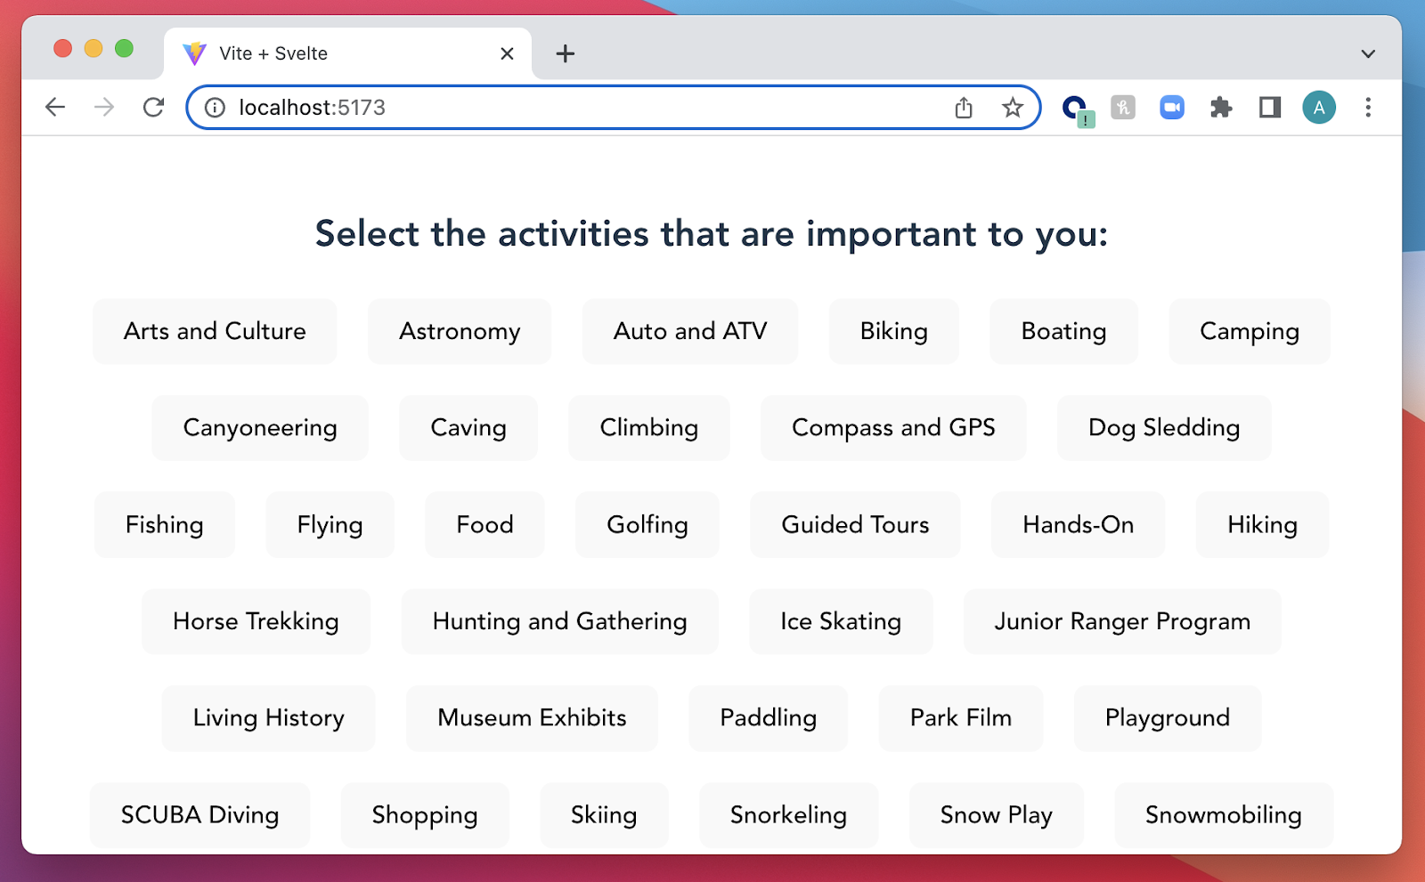Viewport: 1425px width, 882px height.
Task: Toggle the Astronomy activity
Action: (460, 331)
